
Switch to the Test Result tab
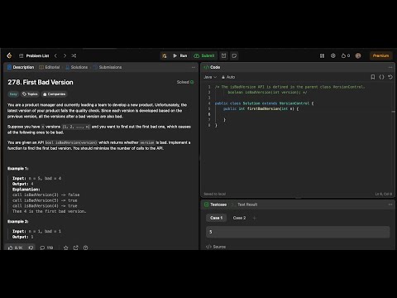(x=247, y=204)
